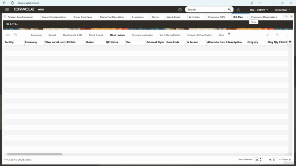Click the pencil edit icon
This screenshot has height=166, width=296.
click(267, 35)
